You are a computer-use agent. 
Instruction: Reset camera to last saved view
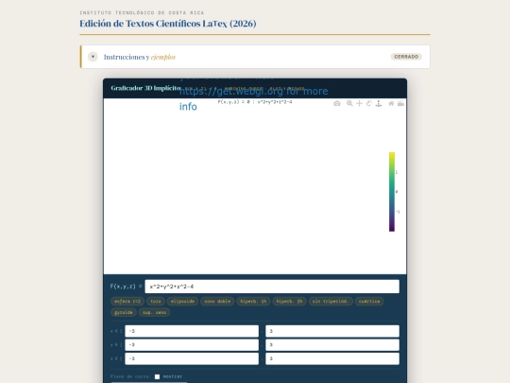pyautogui.click(x=400, y=103)
